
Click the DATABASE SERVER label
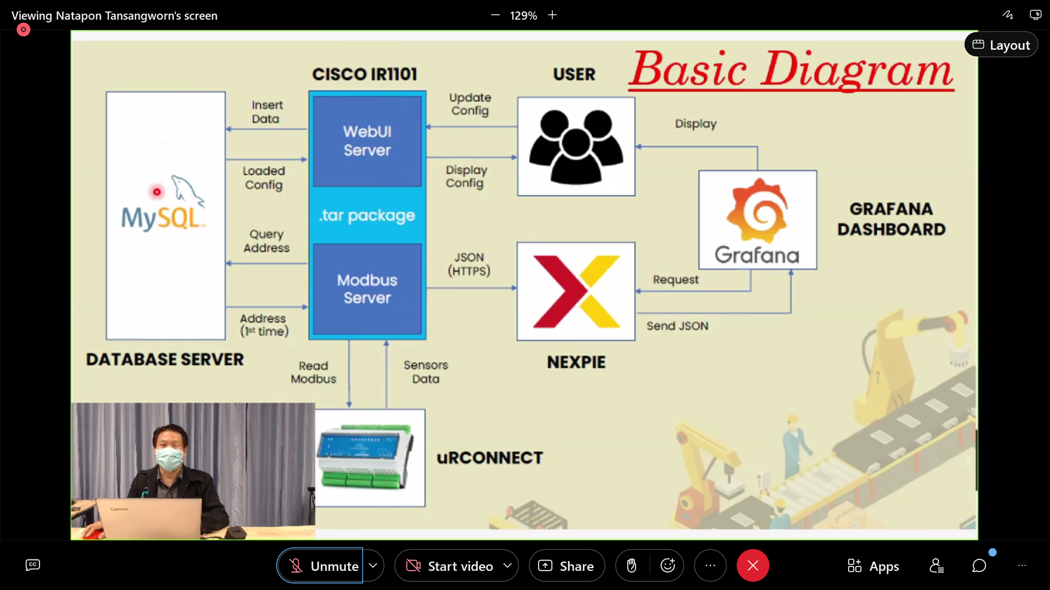coord(165,359)
